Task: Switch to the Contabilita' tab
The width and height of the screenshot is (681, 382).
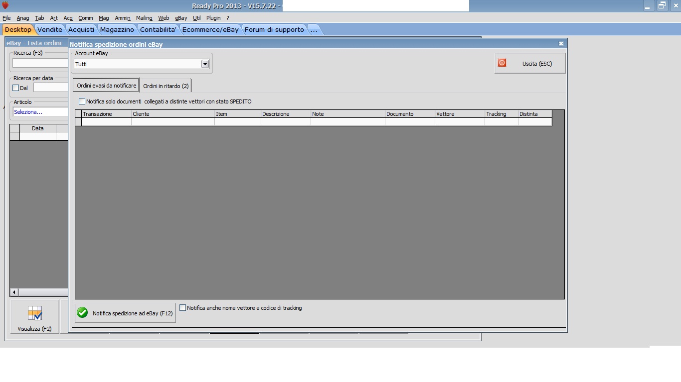Action: [159, 29]
